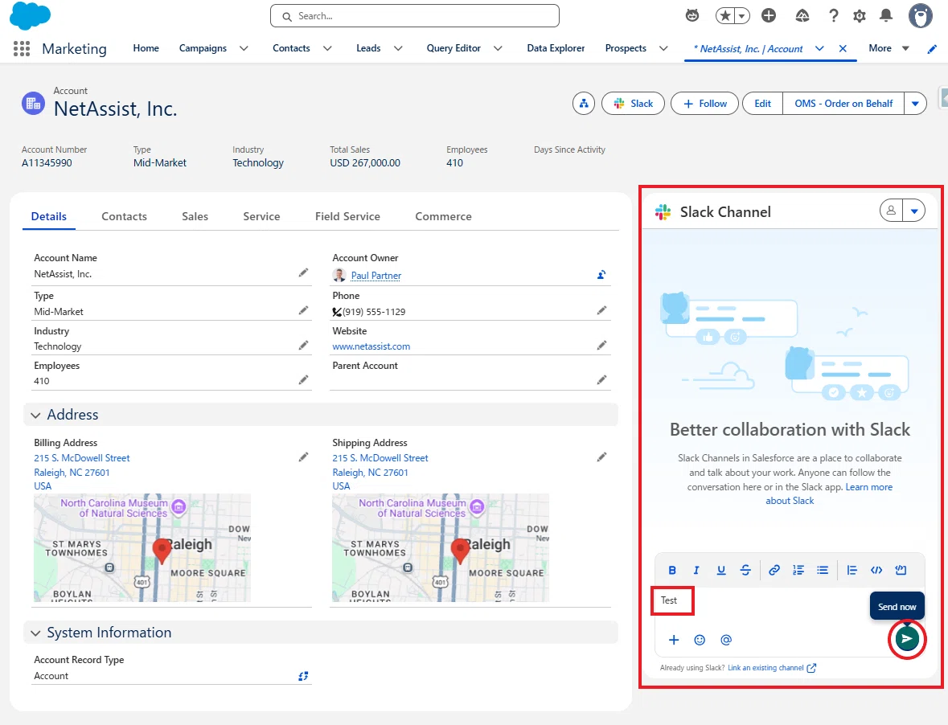Edit the Website field pencil icon
The image size is (948, 725).
coord(601,346)
